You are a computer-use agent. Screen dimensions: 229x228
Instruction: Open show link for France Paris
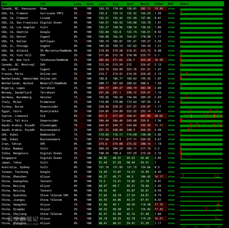(171, 74)
